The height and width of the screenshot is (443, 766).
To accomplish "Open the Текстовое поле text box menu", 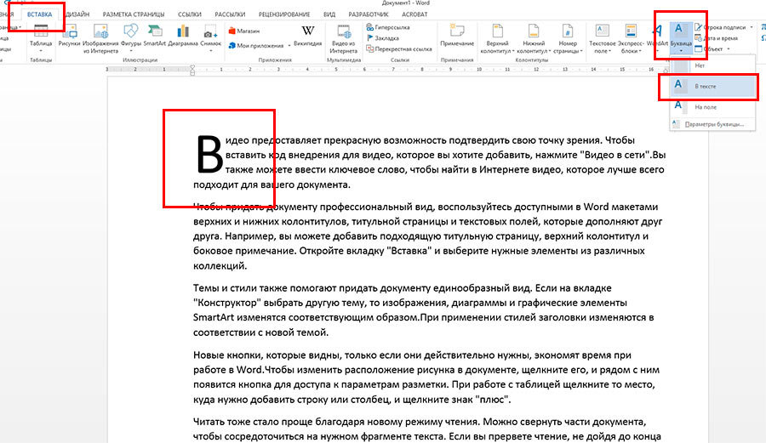I will point(602,38).
